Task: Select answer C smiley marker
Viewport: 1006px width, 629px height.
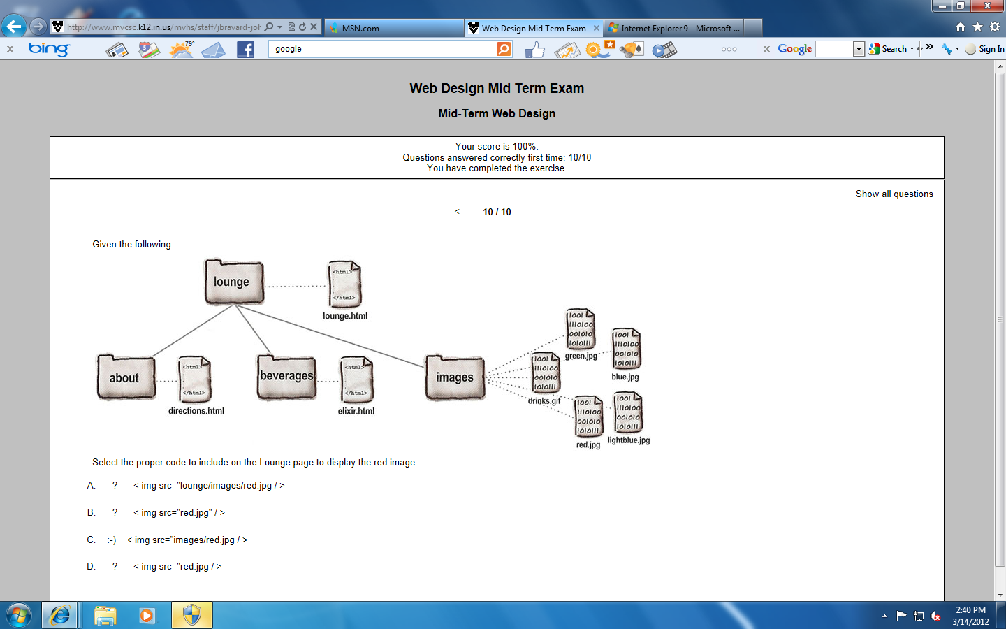Action: 112,540
